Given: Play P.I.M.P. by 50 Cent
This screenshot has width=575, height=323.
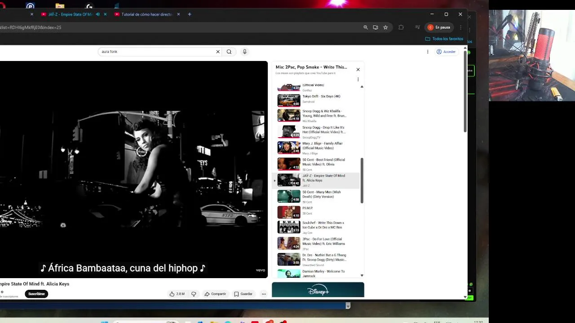Looking at the screenshot, I should coord(307,208).
